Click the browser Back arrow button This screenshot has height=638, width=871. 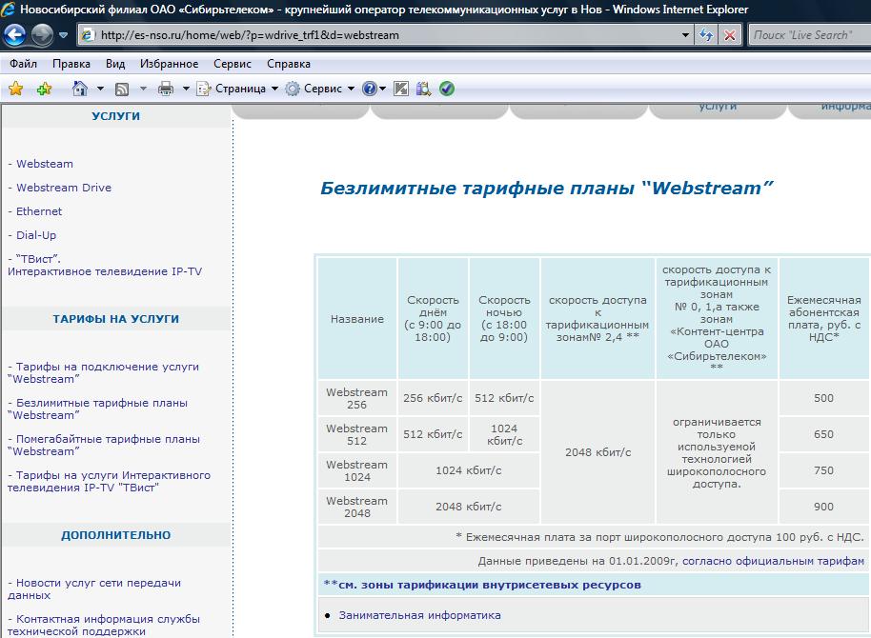pyautogui.click(x=14, y=35)
